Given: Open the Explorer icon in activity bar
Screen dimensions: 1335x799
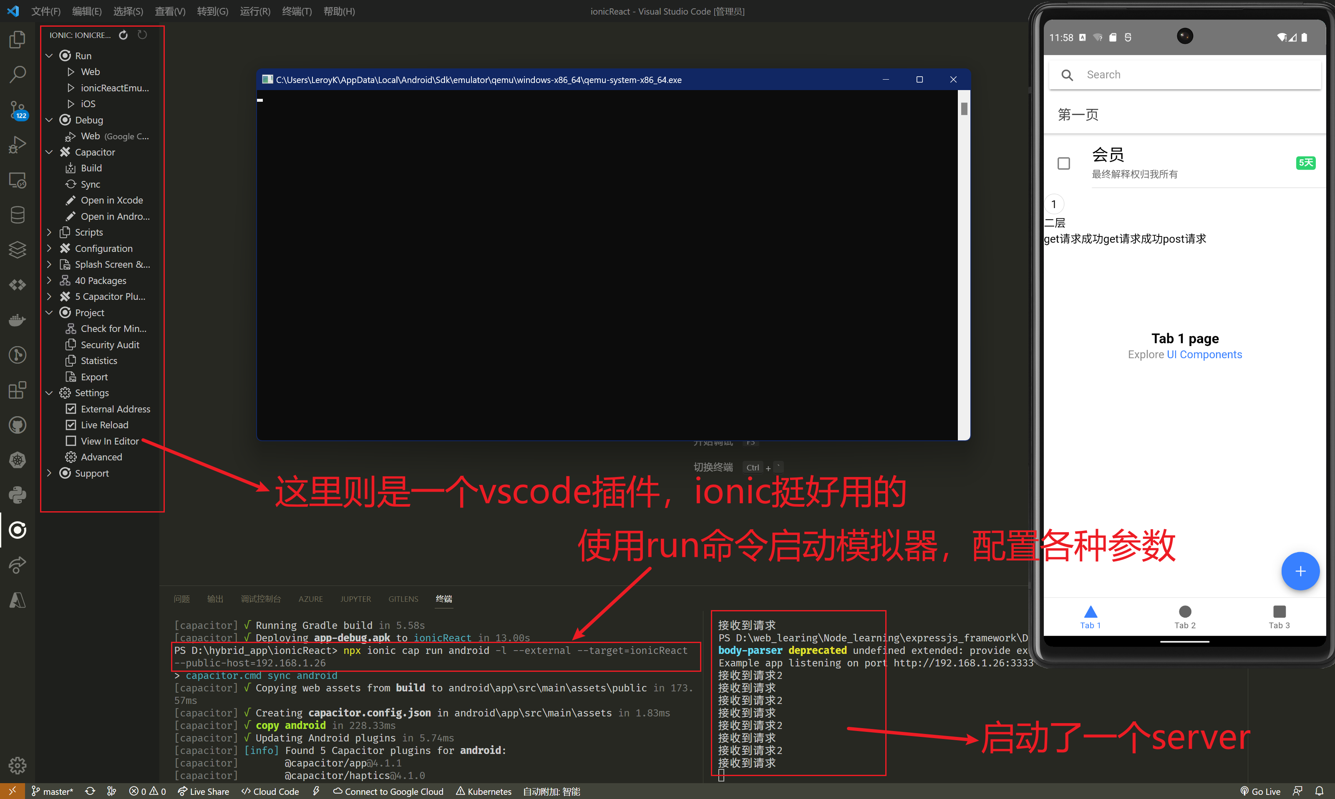Looking at the screenshot, I should (x=17, y=40).
